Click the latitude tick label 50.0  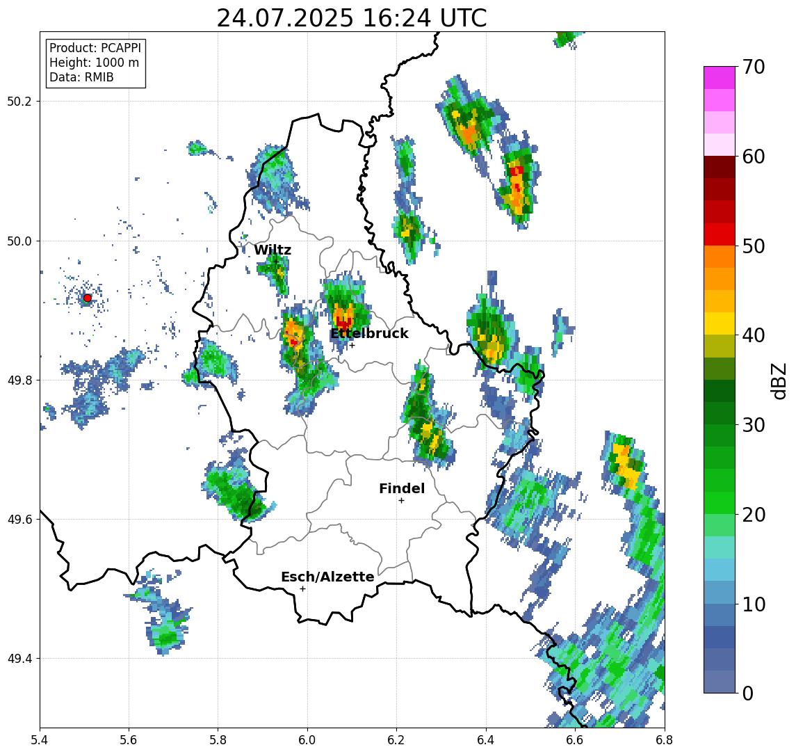tap(19, 241)
